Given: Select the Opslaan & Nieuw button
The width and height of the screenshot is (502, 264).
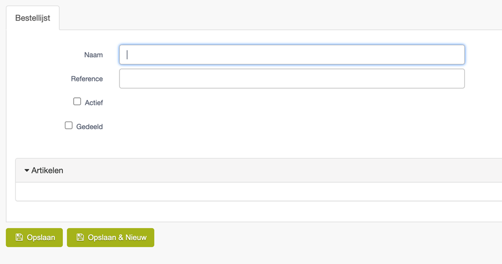Looking at the screenshot, I should [111, 237].
